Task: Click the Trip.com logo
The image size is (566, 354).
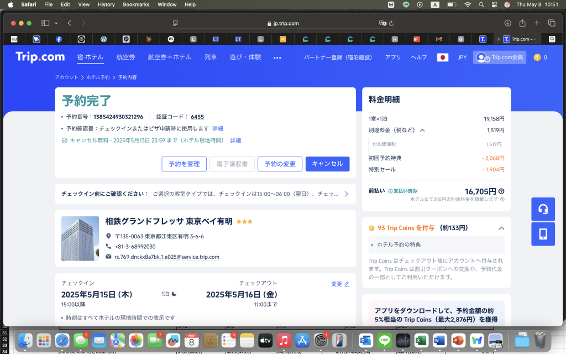Action: click(x=40, y=57)
